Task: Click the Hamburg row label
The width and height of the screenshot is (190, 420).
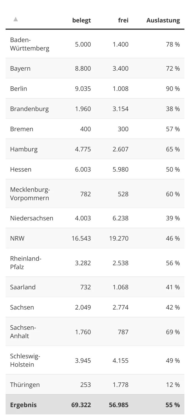Action: click(x=24, y=149)
